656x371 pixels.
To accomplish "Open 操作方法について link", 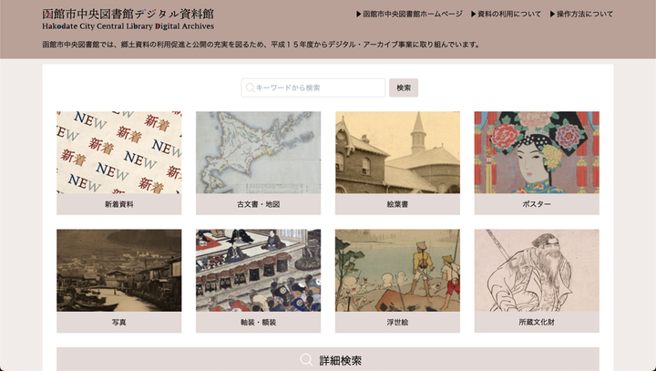I will 581,14.
